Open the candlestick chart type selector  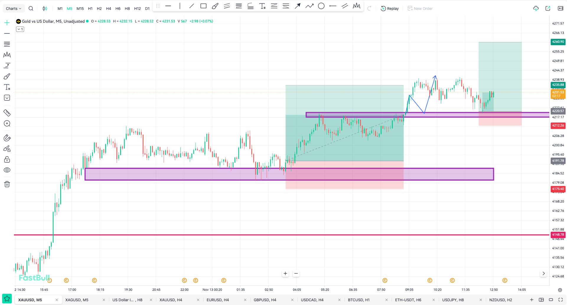45,9
